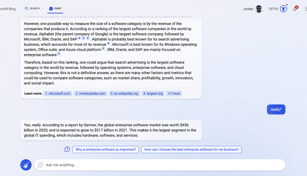
Task: Open the hamburger menu icon
Action: (x=306, y=9)
